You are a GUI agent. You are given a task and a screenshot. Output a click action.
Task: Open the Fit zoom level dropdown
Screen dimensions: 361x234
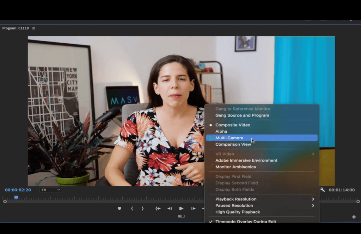50,190
